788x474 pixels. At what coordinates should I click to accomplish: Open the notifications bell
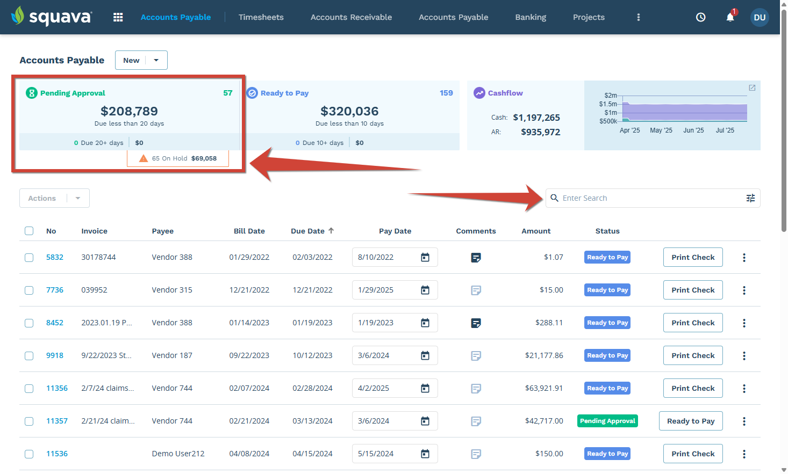click(730, 17)
